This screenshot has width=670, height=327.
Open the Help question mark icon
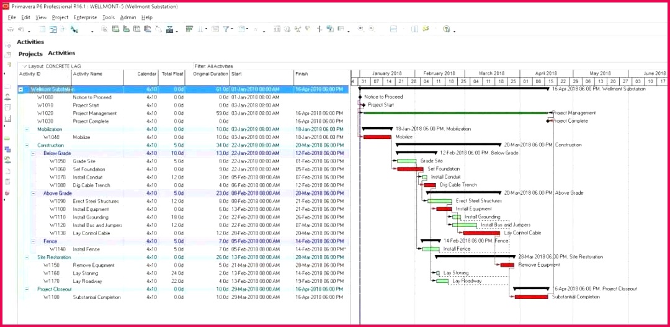pyautogui.click(x=448, y=29)
